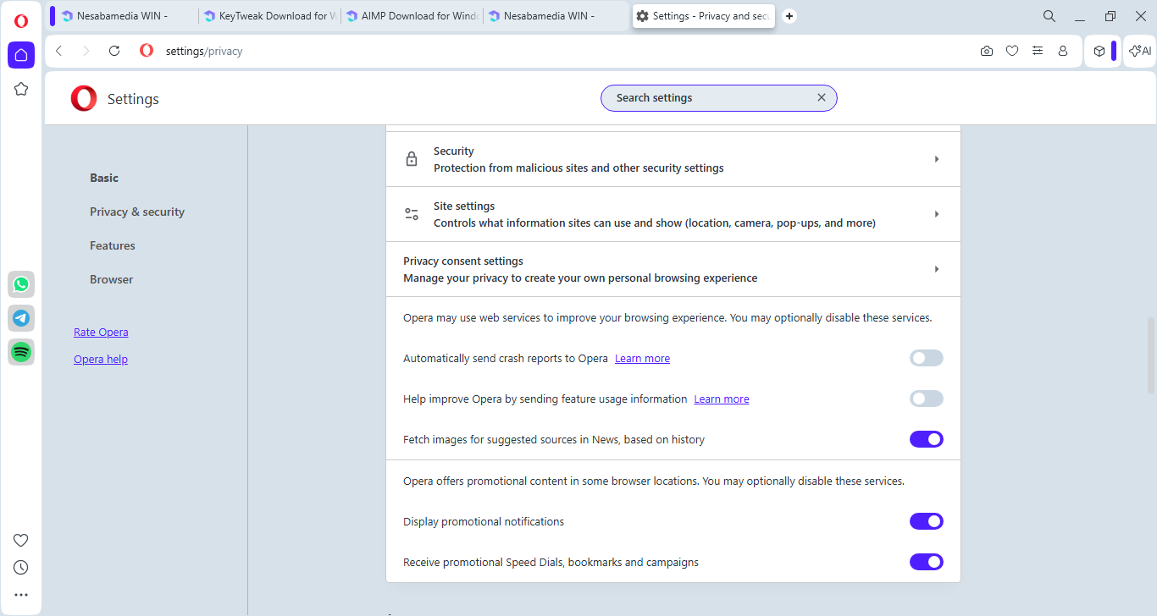Click the Opera help link
The width and height of the screenshot is (1157, 616).
pos(101,359)
